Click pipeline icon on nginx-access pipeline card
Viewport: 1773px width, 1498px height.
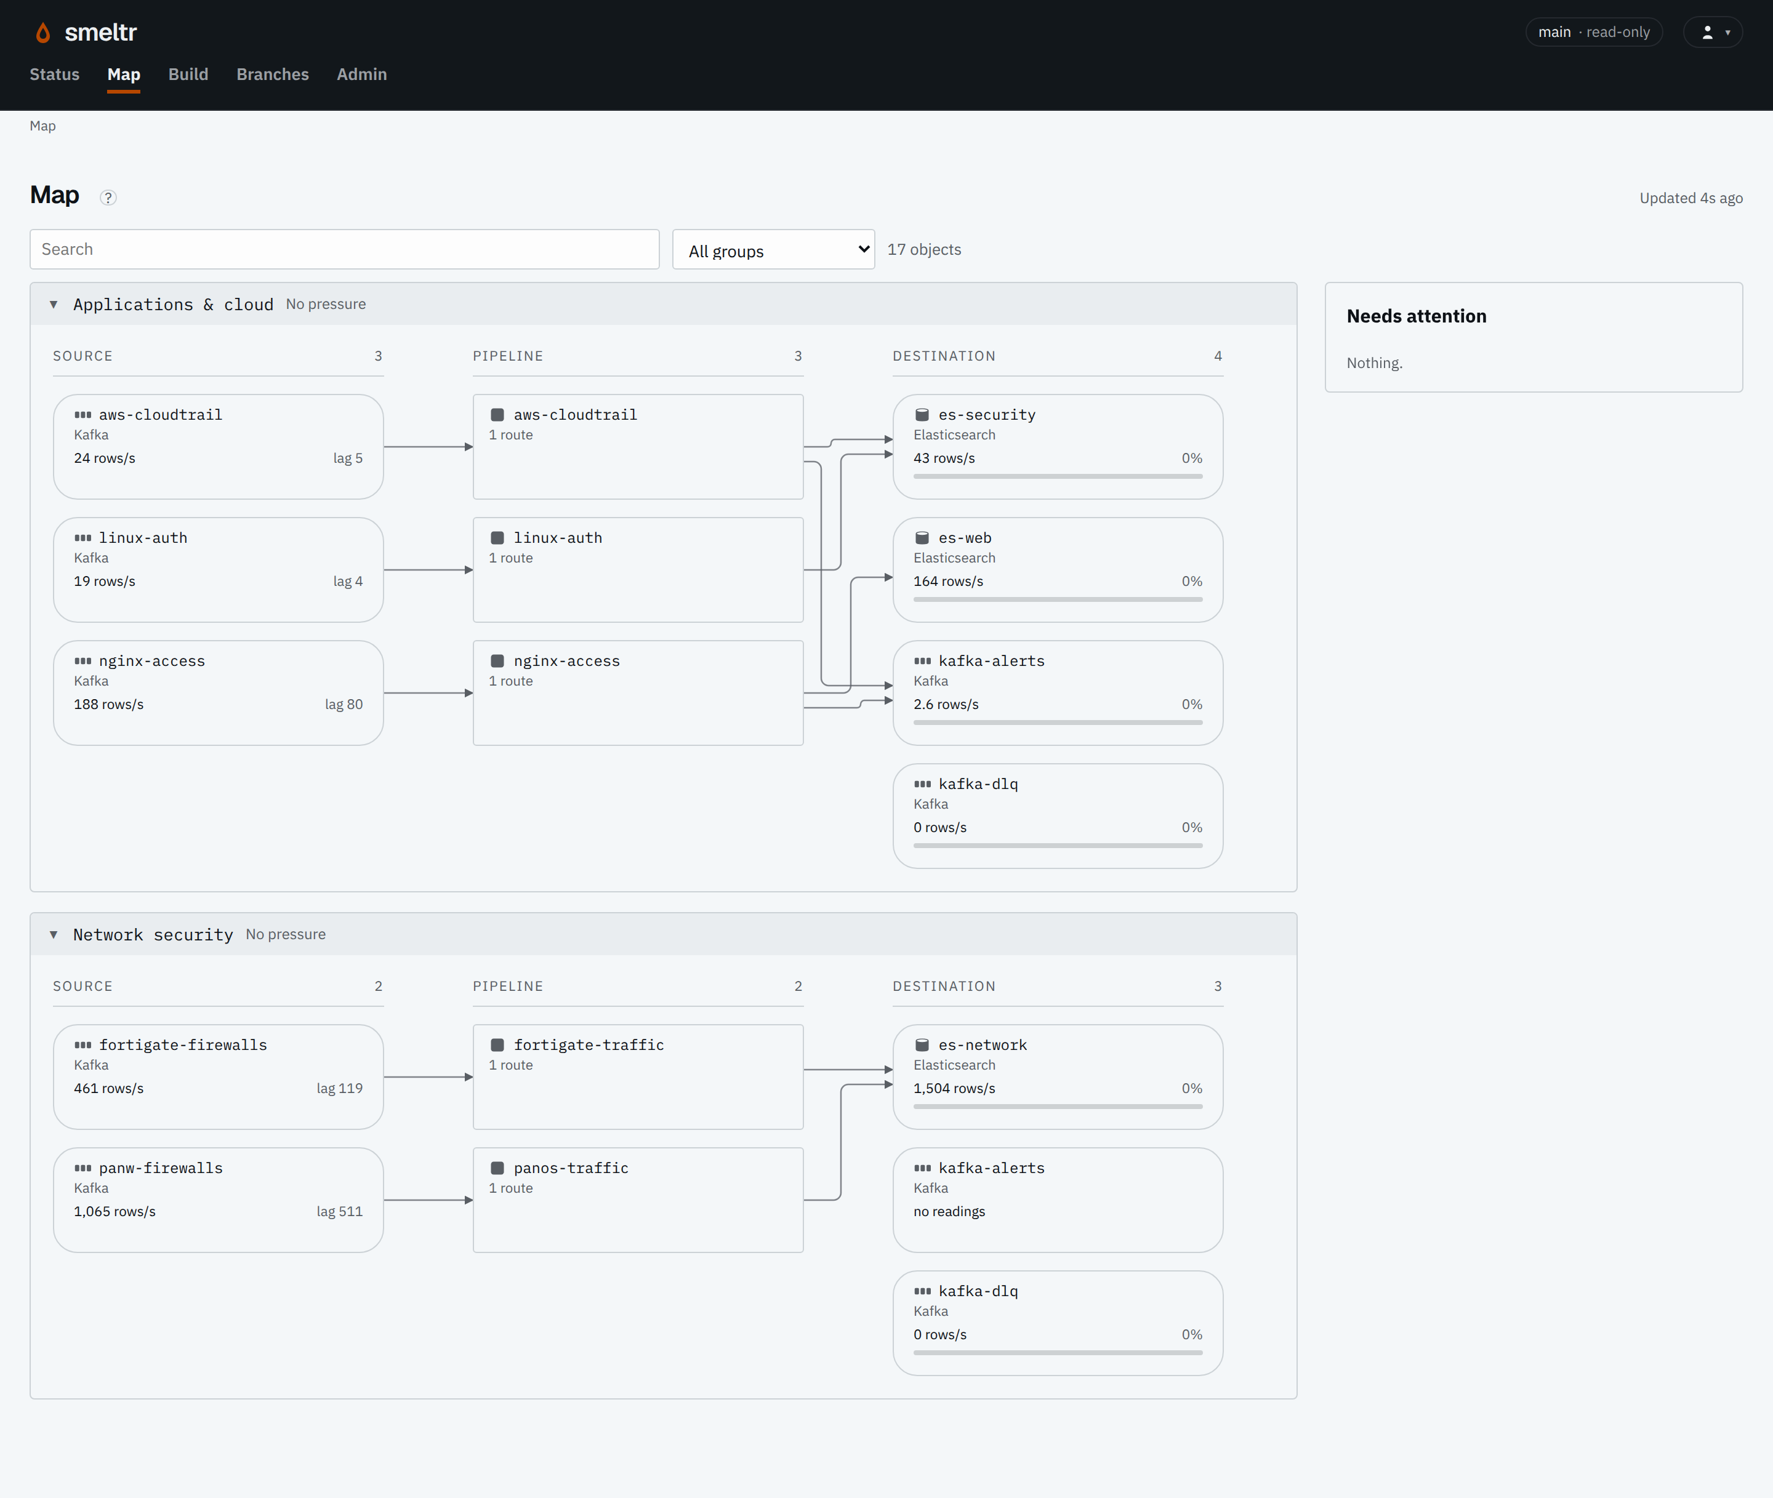coord(498,662)
